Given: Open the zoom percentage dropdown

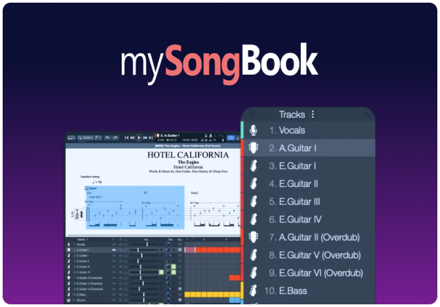Looking at the screenshot, I should coord(87,137).
